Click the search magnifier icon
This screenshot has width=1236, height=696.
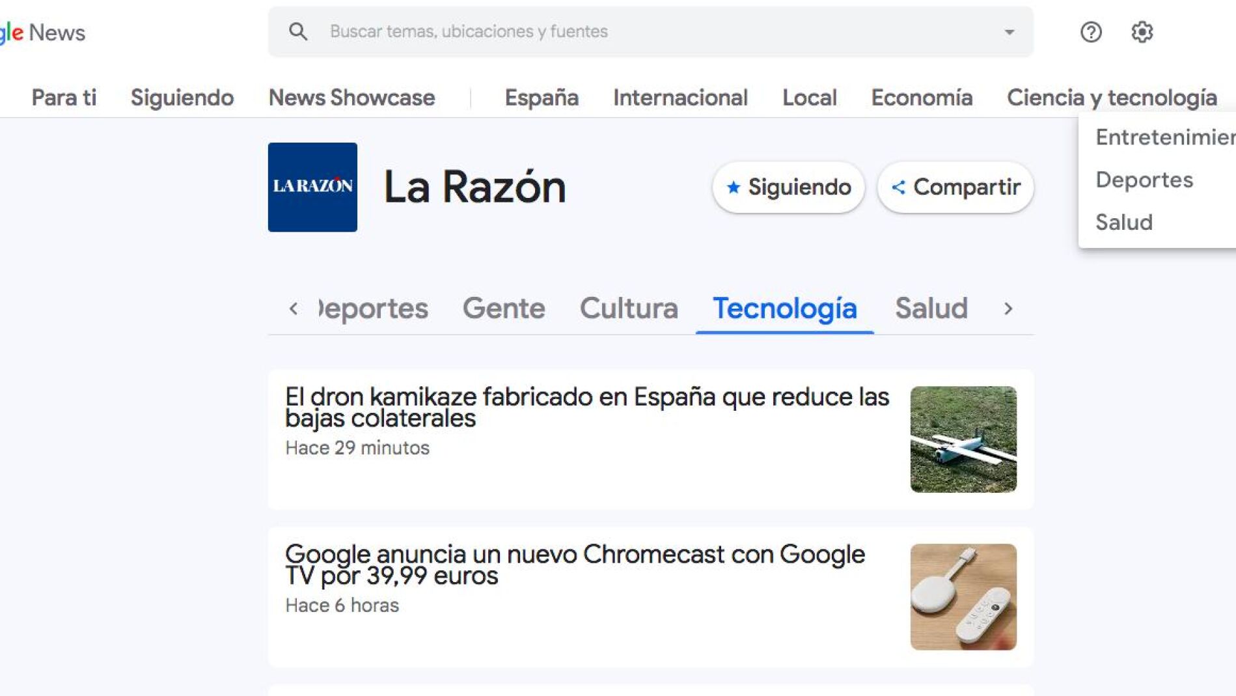click(298, 31)
